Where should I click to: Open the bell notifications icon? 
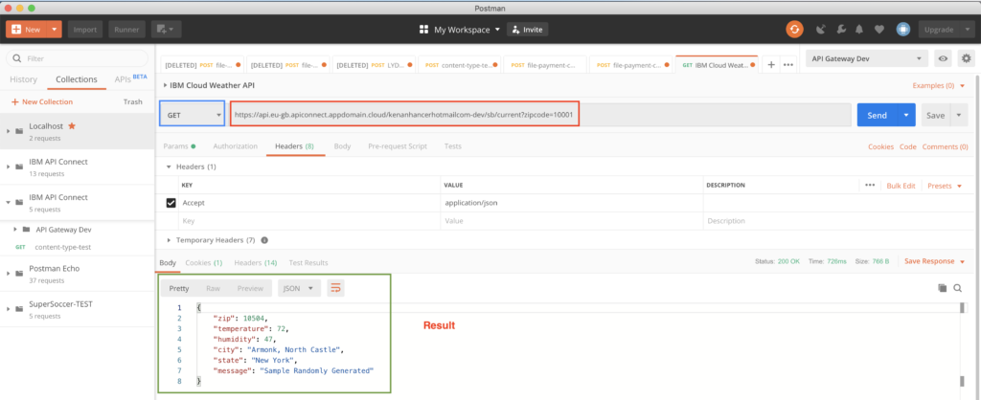coord(859,30)
